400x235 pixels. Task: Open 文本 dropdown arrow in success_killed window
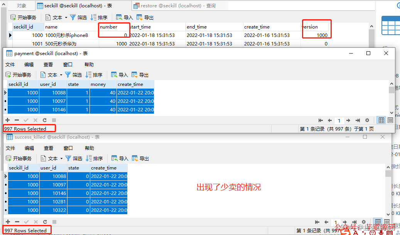point(61,158)
